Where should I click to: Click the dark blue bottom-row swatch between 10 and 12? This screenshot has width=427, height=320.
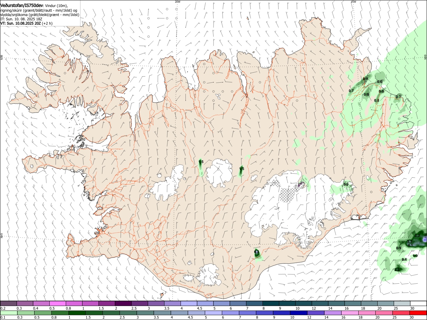(x=299, y=313)
